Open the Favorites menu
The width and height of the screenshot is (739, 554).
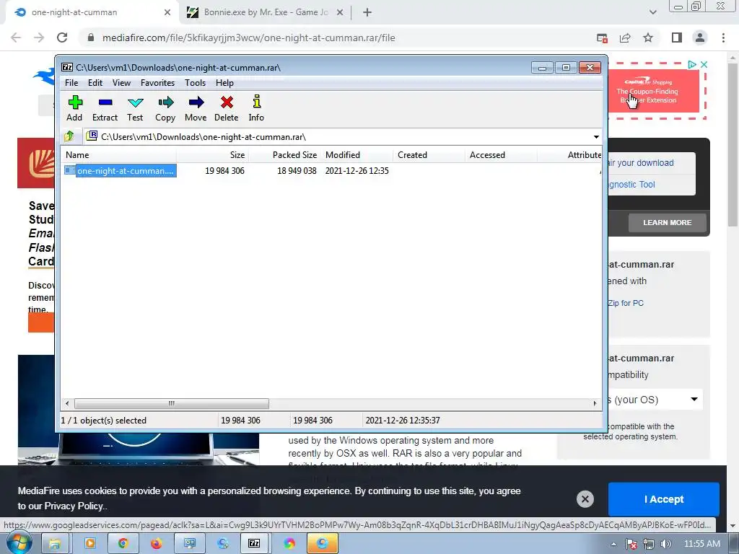(x=157, y=83)
